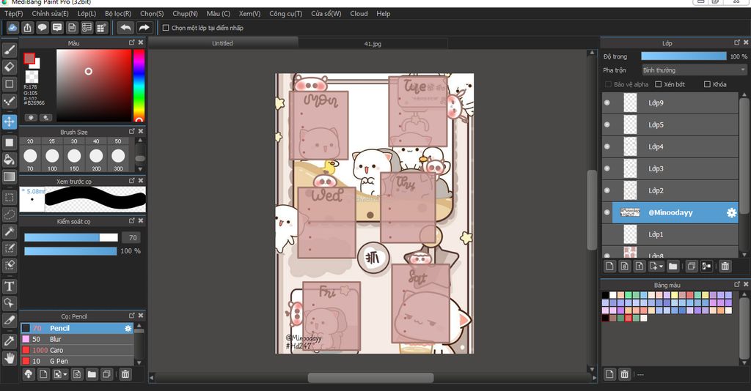Duplicate the selected layer
751x391 pixels.
pos(691,267)
